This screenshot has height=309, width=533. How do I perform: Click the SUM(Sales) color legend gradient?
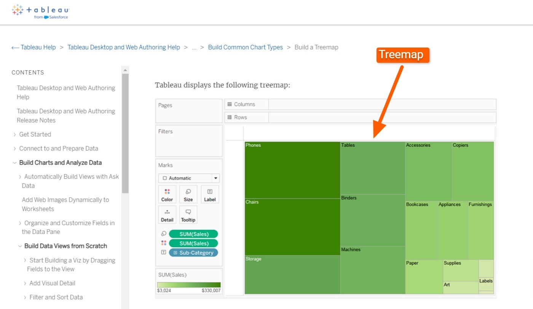click(x=189, y=285)
